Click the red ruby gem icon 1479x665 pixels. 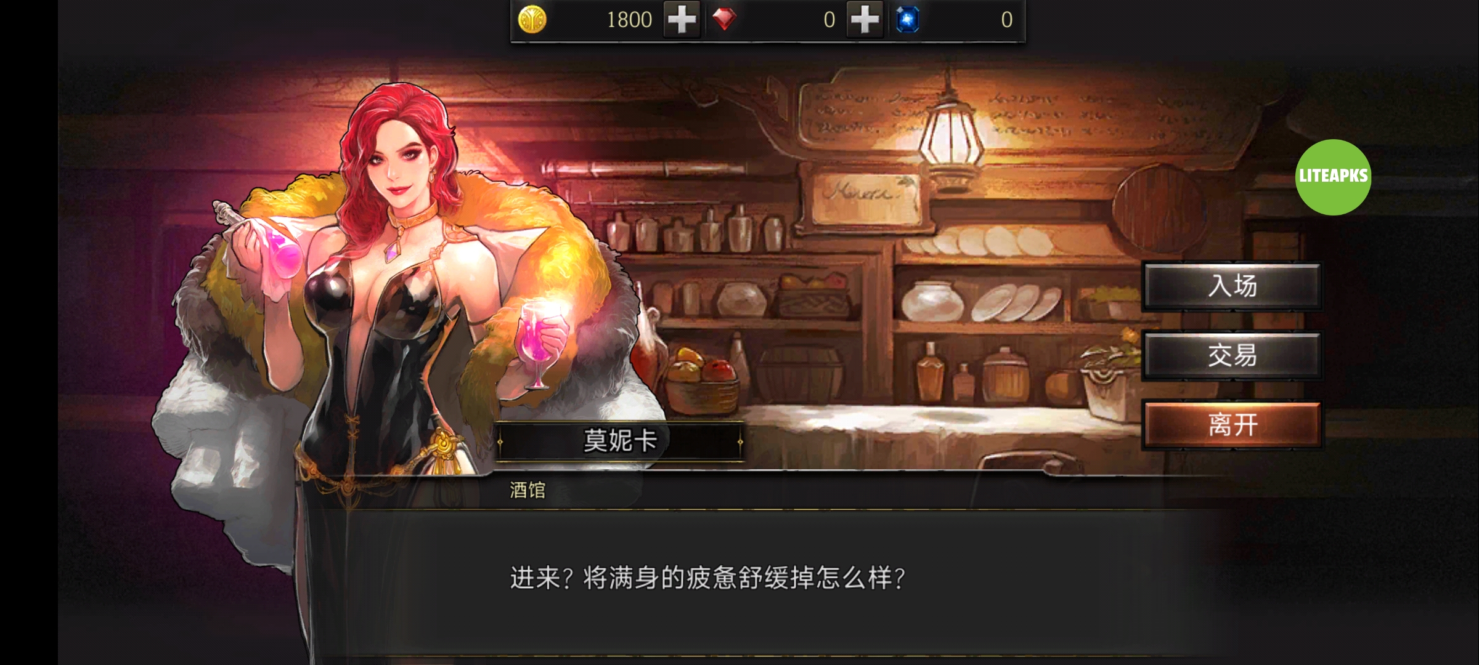click(x=724, y=20)
